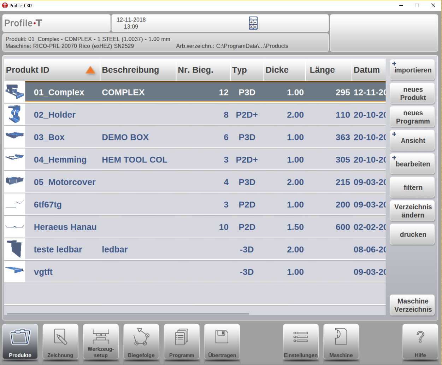Image resolution: width=442 pixels, height=365 pixels.
Task: Open Hilfe help
Action: point(420,342)
